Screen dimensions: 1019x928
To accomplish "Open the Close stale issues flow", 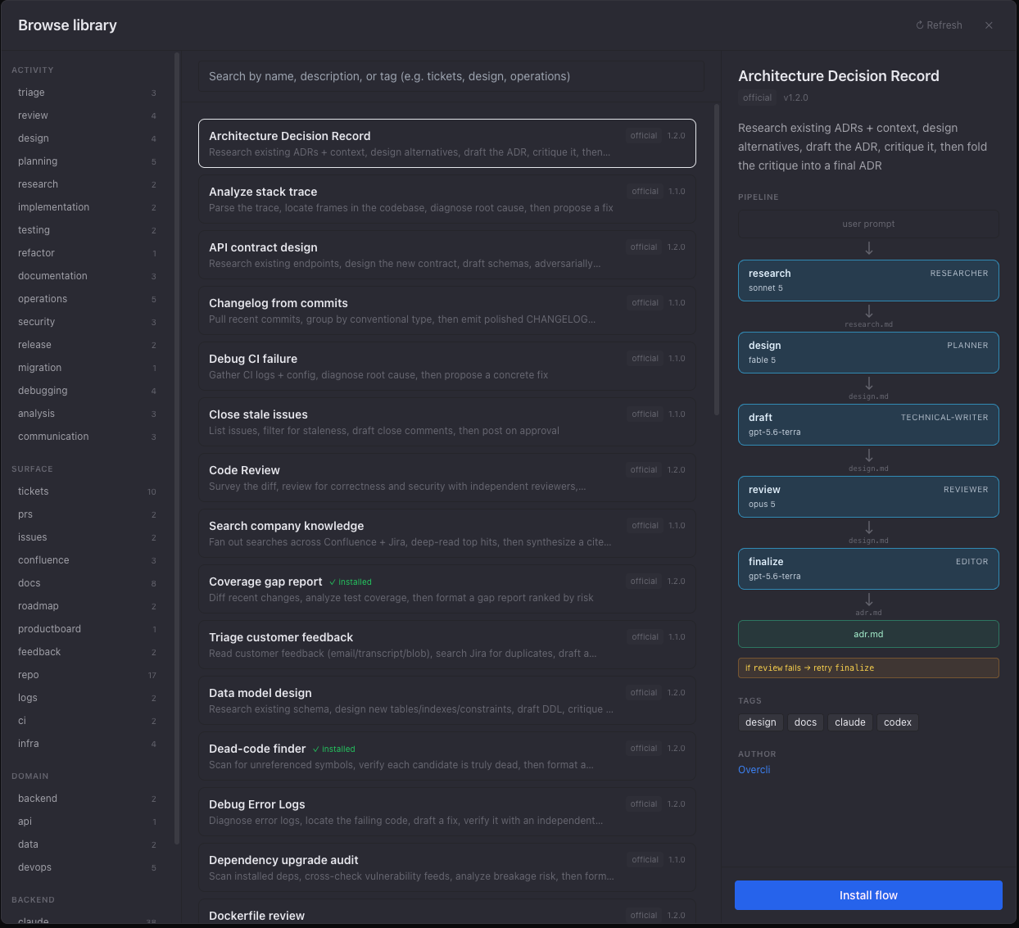I will [x=447, y=422].
